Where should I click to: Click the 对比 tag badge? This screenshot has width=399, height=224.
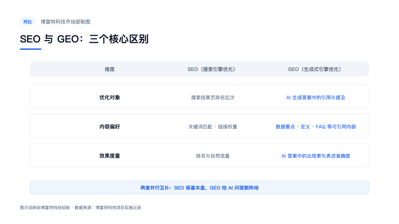pos(28,22)
